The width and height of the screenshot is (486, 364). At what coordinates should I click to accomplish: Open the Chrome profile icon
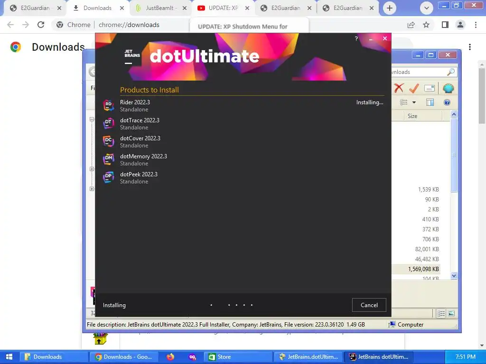[460, 25]
